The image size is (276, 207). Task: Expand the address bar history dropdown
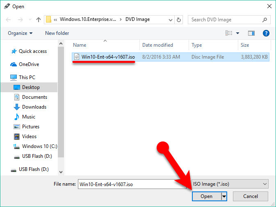click(170, 20)
